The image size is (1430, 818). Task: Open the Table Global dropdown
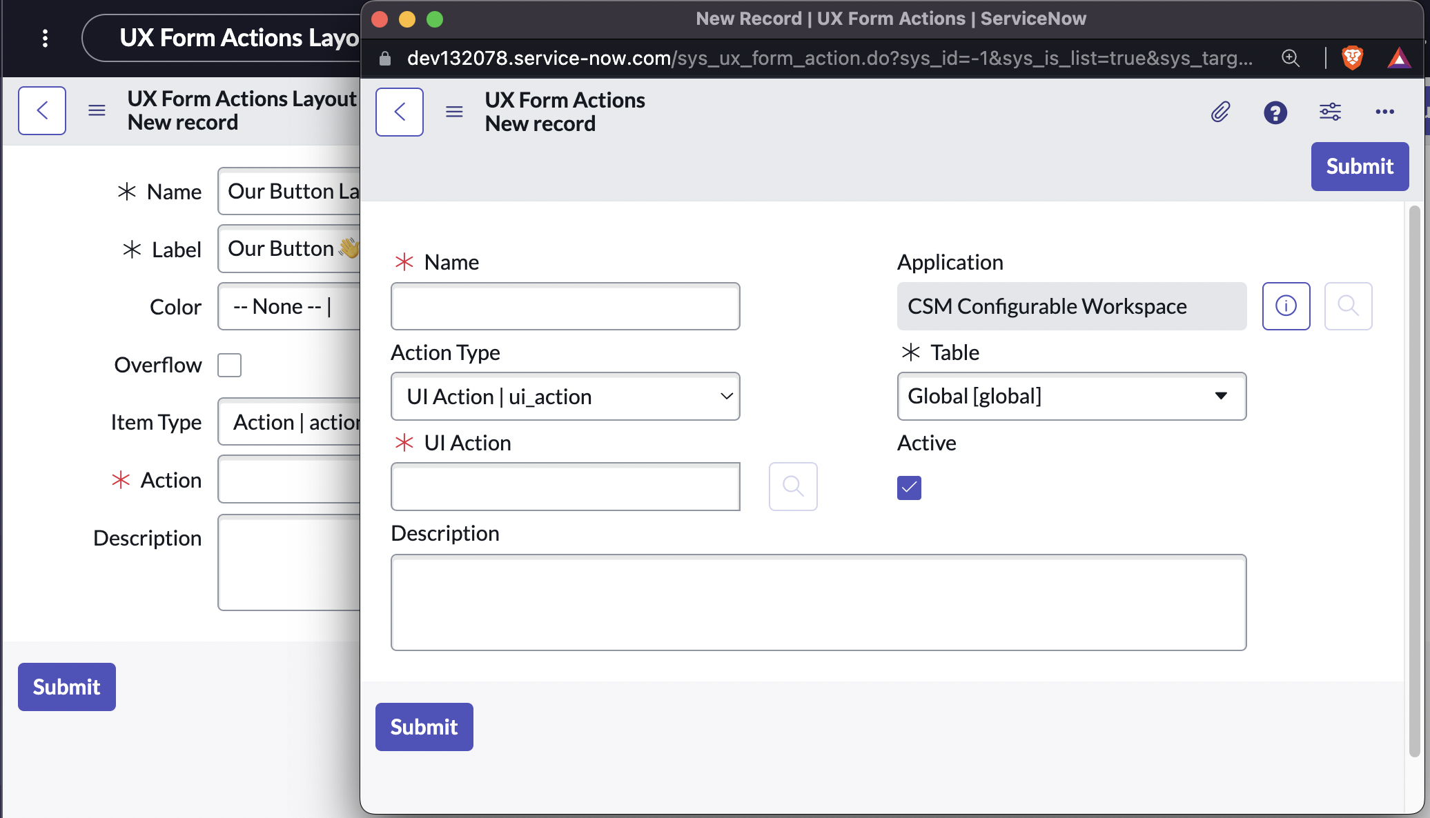1071,397
